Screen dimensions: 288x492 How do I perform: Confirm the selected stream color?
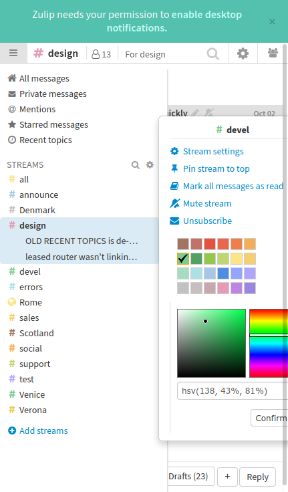269,418
